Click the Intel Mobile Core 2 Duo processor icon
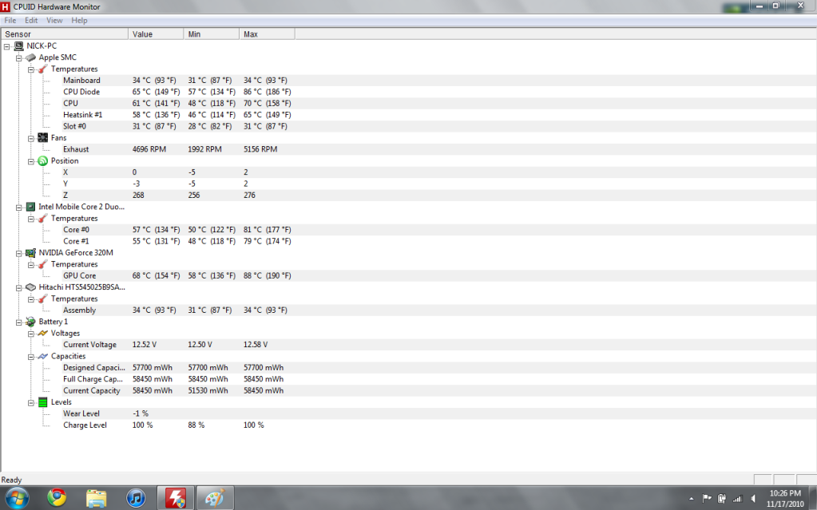The height and width of the screenshot is (510, 817). pyautogui.click(x=30, y=207)
